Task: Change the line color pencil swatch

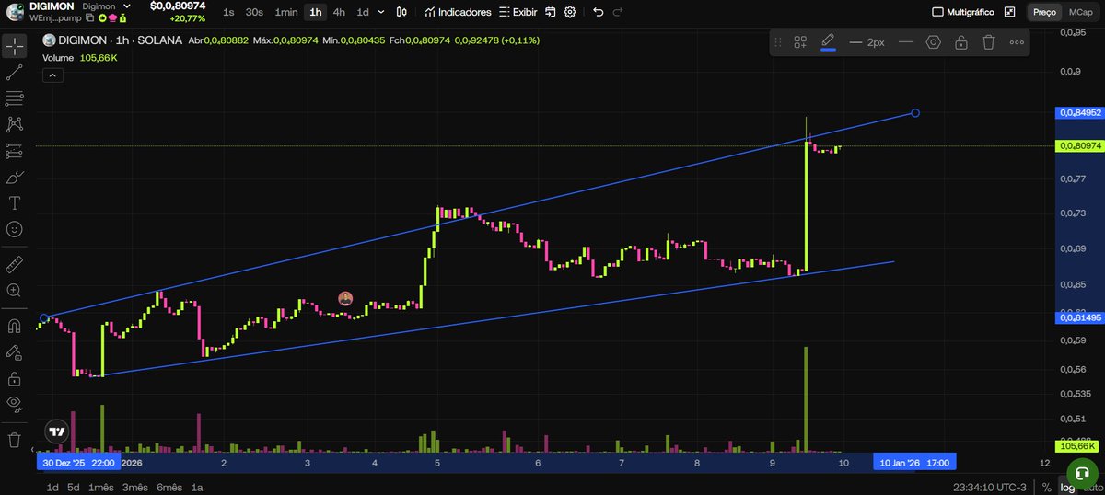Action: click(x=828, y=42)
